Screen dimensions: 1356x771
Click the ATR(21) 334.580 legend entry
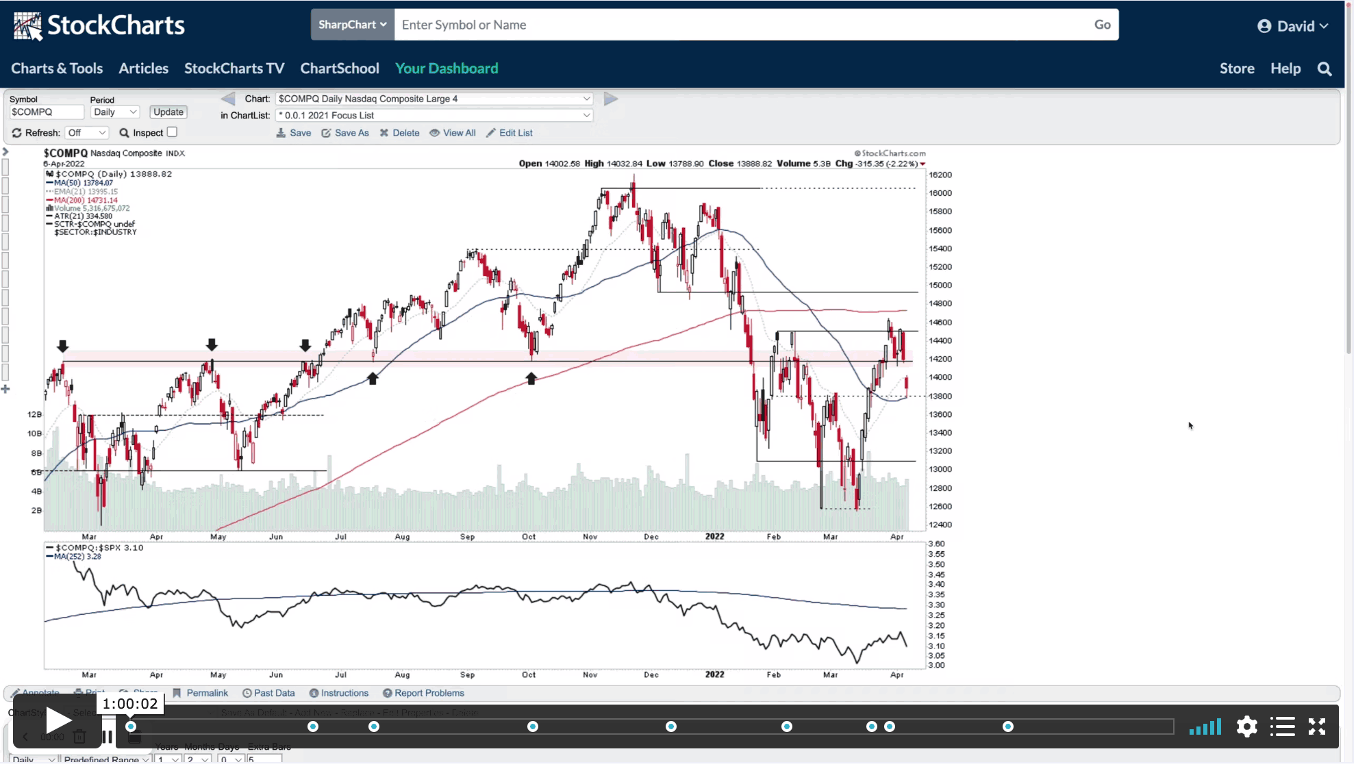[x=79, y=216]
